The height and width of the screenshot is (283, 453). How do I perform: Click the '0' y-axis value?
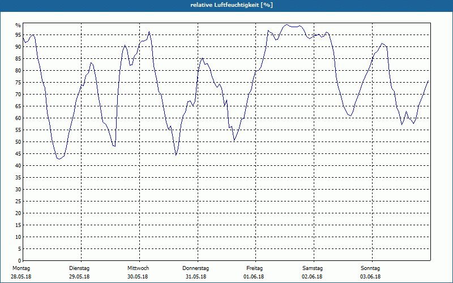click(x=20, y=261)
